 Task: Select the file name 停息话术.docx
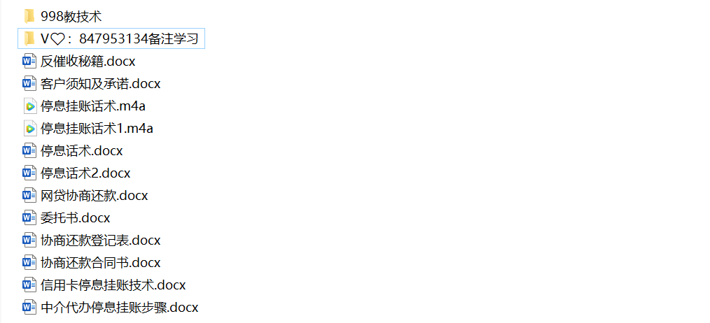pyautogui.click(x=81, y=150)
